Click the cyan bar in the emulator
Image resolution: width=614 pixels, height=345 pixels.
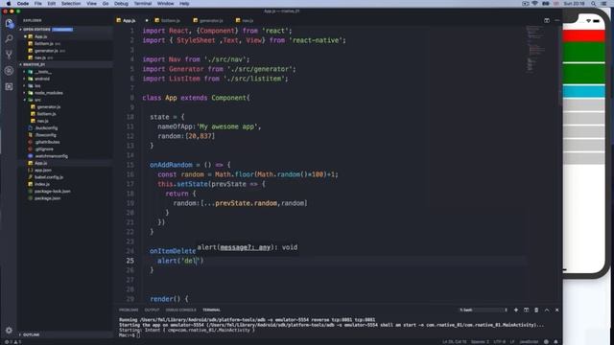coord(584,92)
